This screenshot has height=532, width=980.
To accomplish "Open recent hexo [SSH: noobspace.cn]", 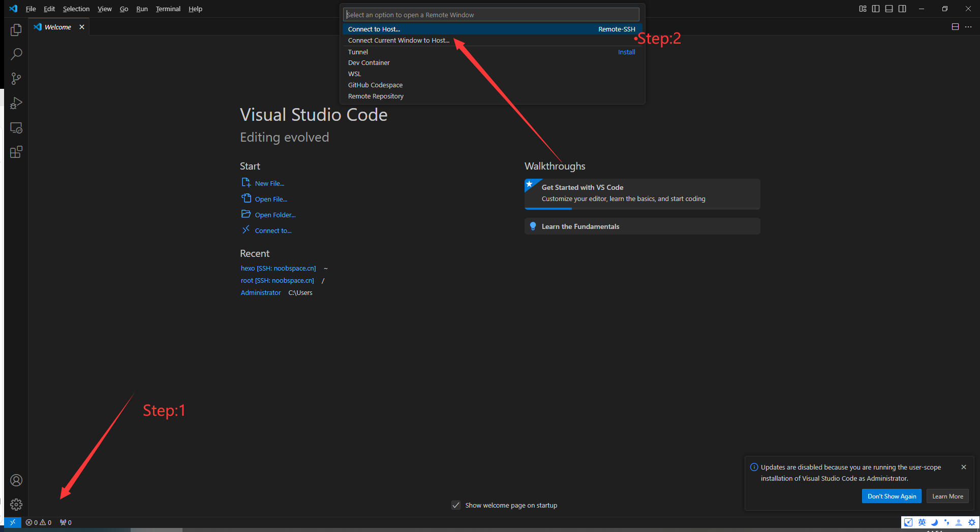I will (278, 268).
